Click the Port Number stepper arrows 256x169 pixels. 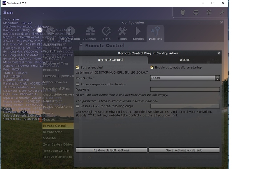point(217,78)
